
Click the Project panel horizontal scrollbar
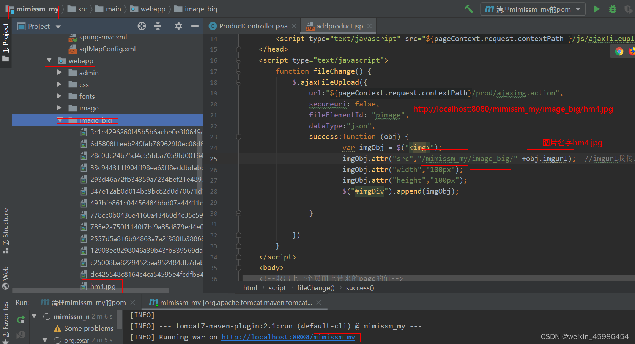pos(90,290)
